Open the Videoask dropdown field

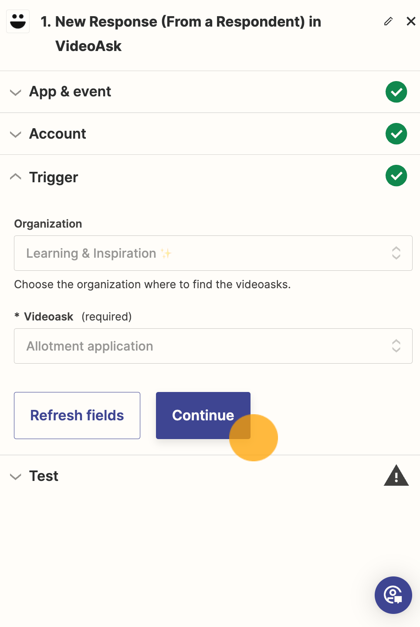213,346
